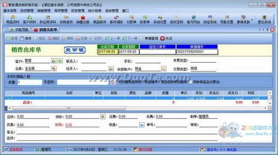Save the order with 保存
The image size is (278, 155).
(x=26, y=38)
